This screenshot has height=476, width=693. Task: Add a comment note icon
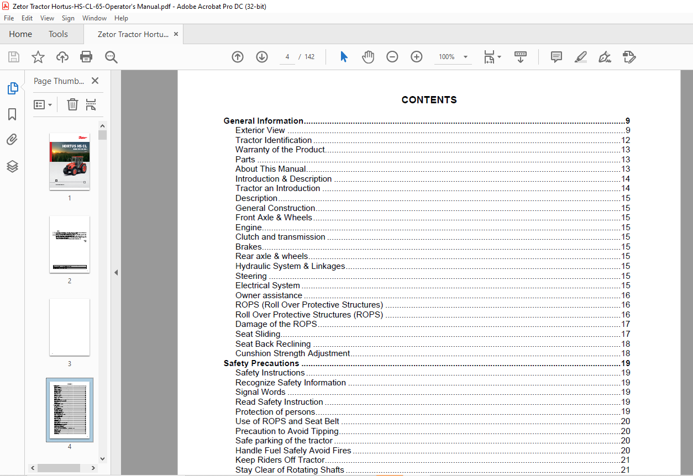(556, 57)
